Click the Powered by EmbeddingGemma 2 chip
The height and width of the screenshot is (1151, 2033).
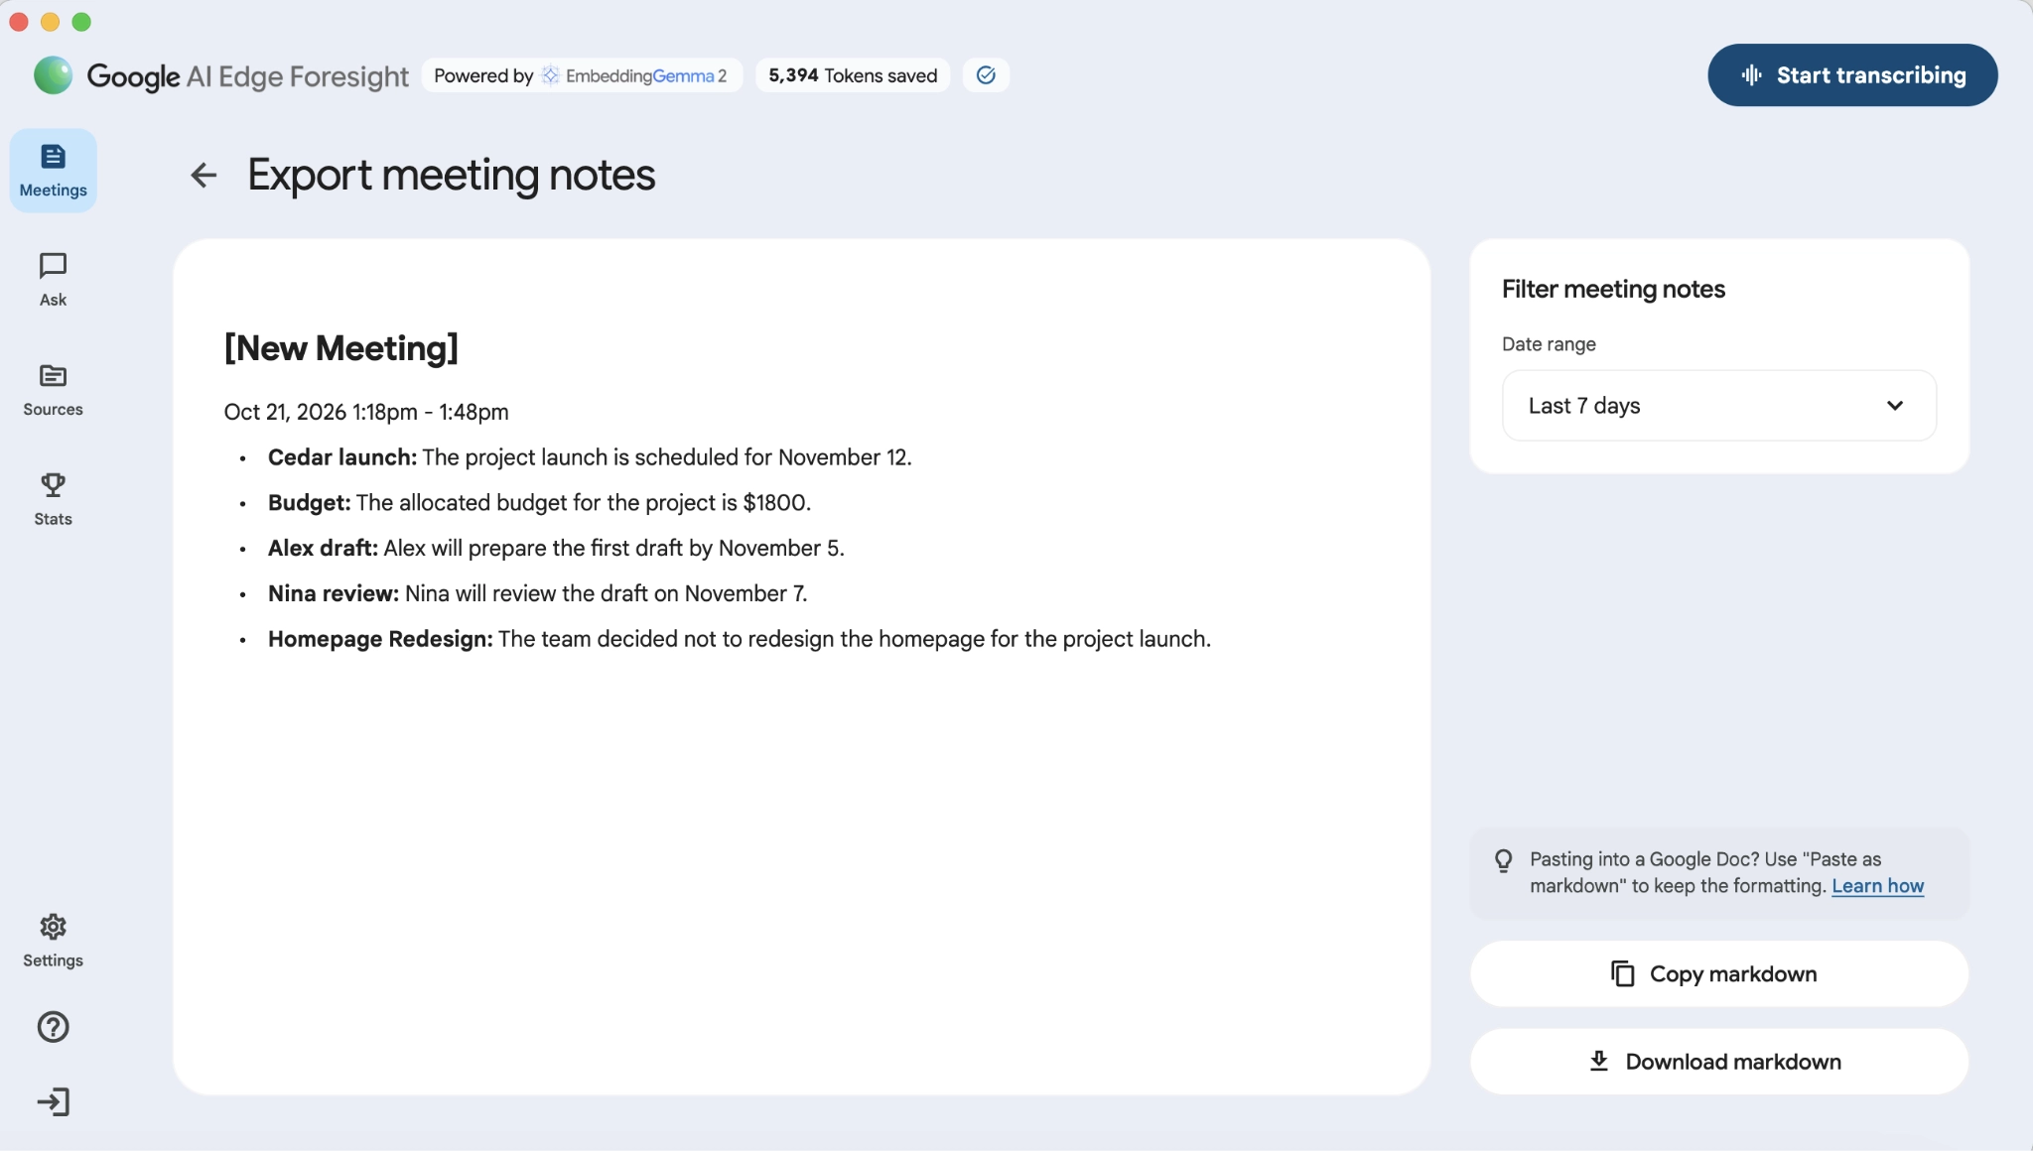click(582, 75)
